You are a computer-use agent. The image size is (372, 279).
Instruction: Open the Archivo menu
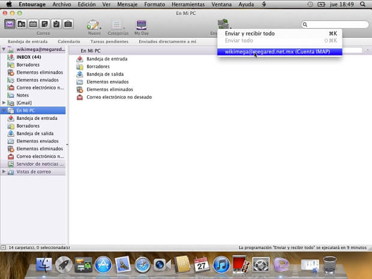[x=62, y=4]
